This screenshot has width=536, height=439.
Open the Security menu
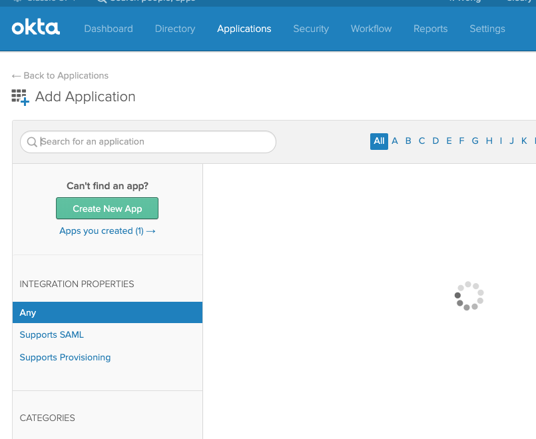(311, 29)
